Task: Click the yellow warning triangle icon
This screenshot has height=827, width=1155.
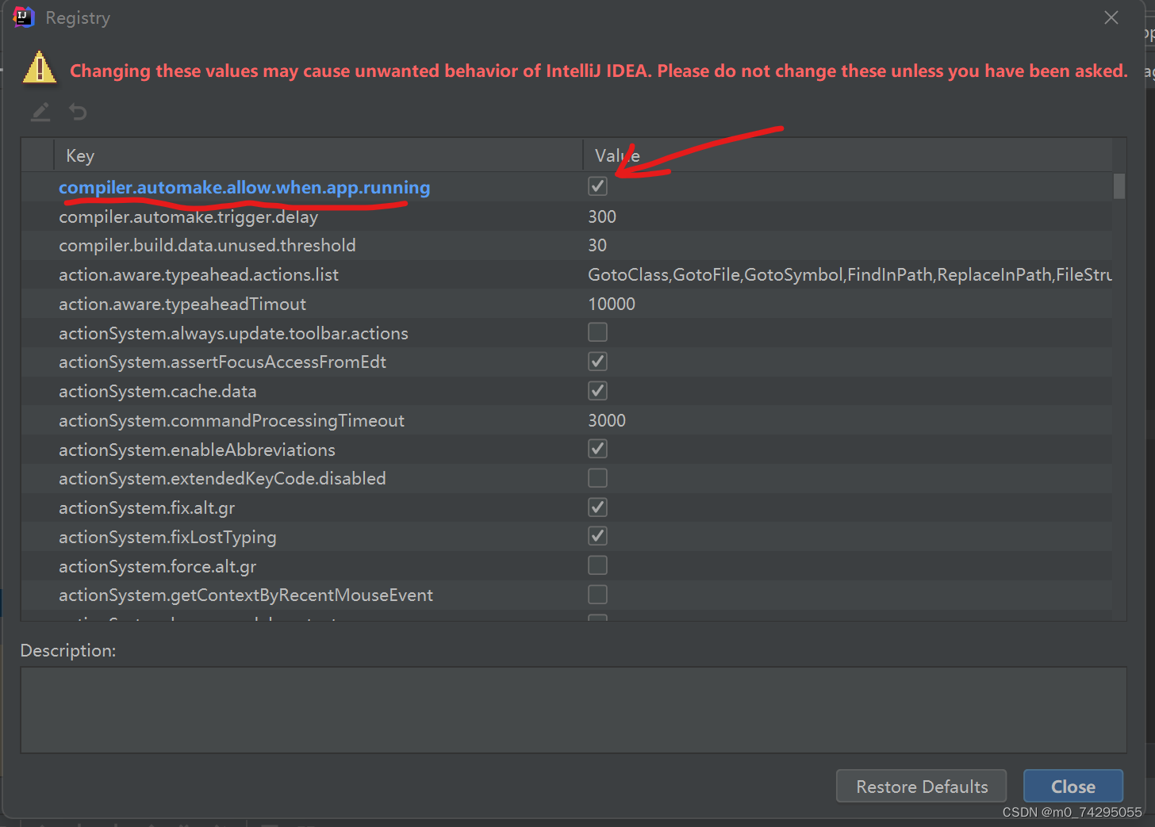Action: 40,68
